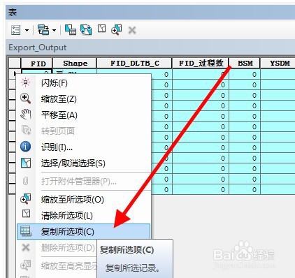Click the Switch Selection toolbar icon
Screen dimensions: 295x278
pyautogui.click(x=86, y=30)
